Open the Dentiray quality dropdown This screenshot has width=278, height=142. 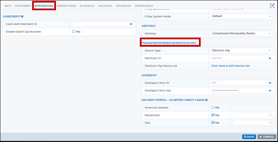[x=242, y=33]
